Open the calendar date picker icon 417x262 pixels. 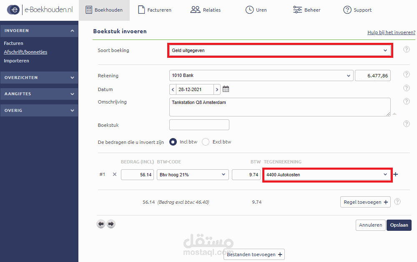pos(226,89)
